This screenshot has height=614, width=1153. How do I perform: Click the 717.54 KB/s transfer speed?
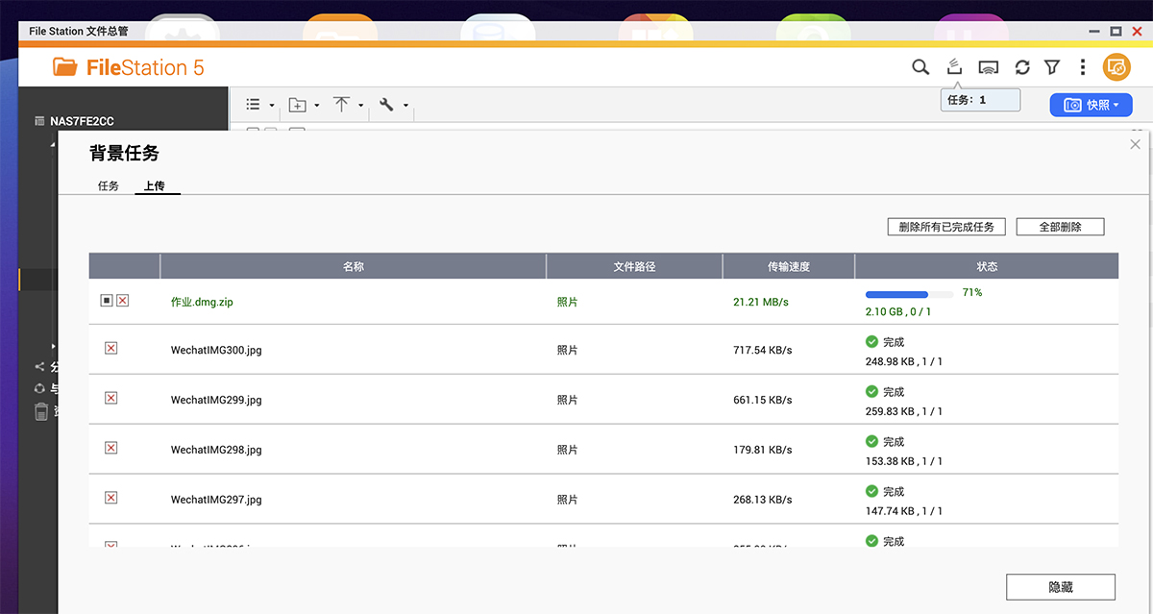coord(763,350)
